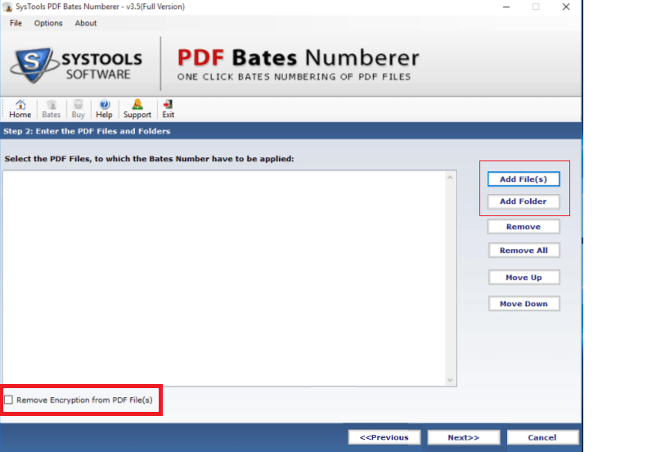Screen dimensions: 670x452
Task: Click the app icon in title bar
Action: point(7,7)
